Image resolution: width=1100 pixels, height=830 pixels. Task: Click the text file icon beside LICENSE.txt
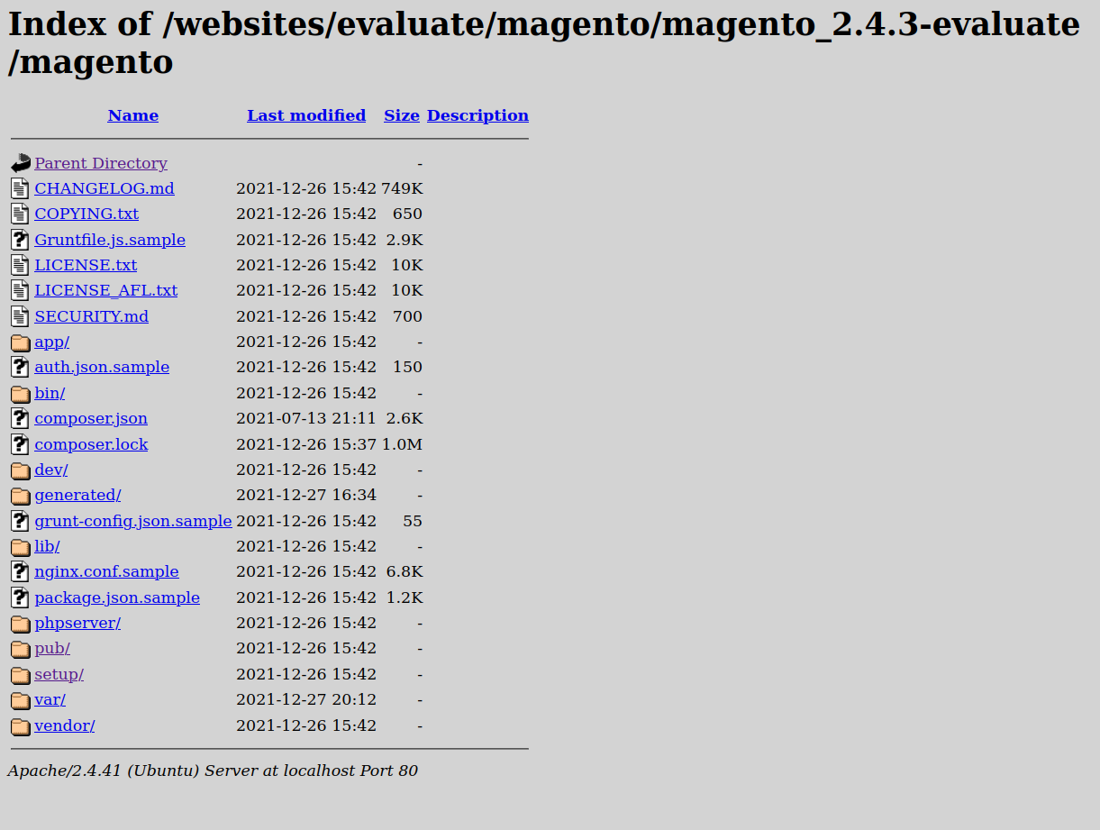tap(20, 264)
